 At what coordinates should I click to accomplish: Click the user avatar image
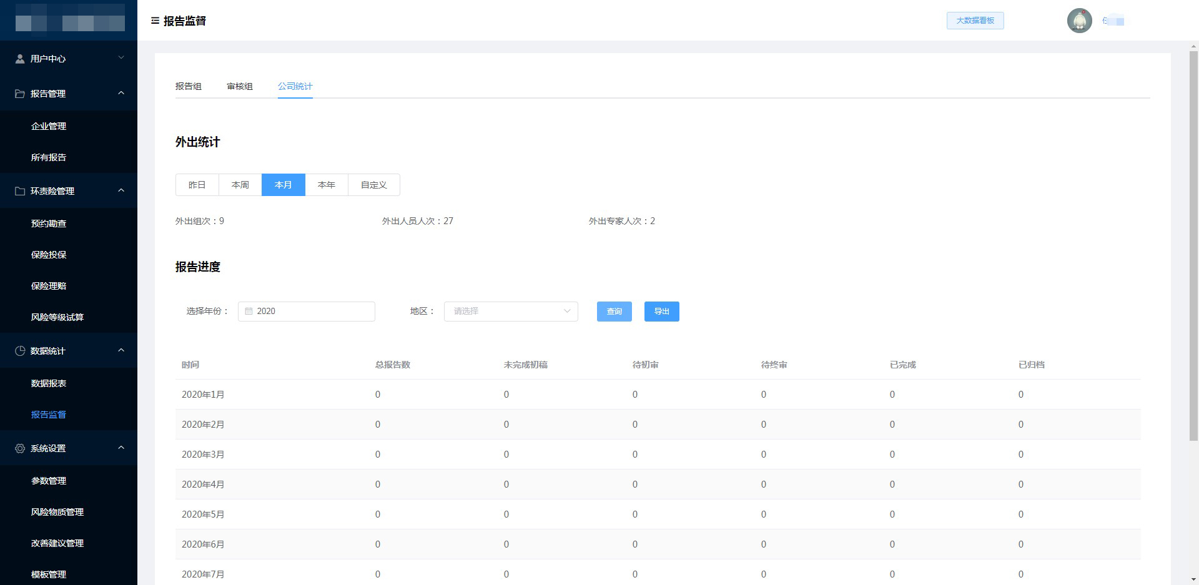pos(1079,21)
